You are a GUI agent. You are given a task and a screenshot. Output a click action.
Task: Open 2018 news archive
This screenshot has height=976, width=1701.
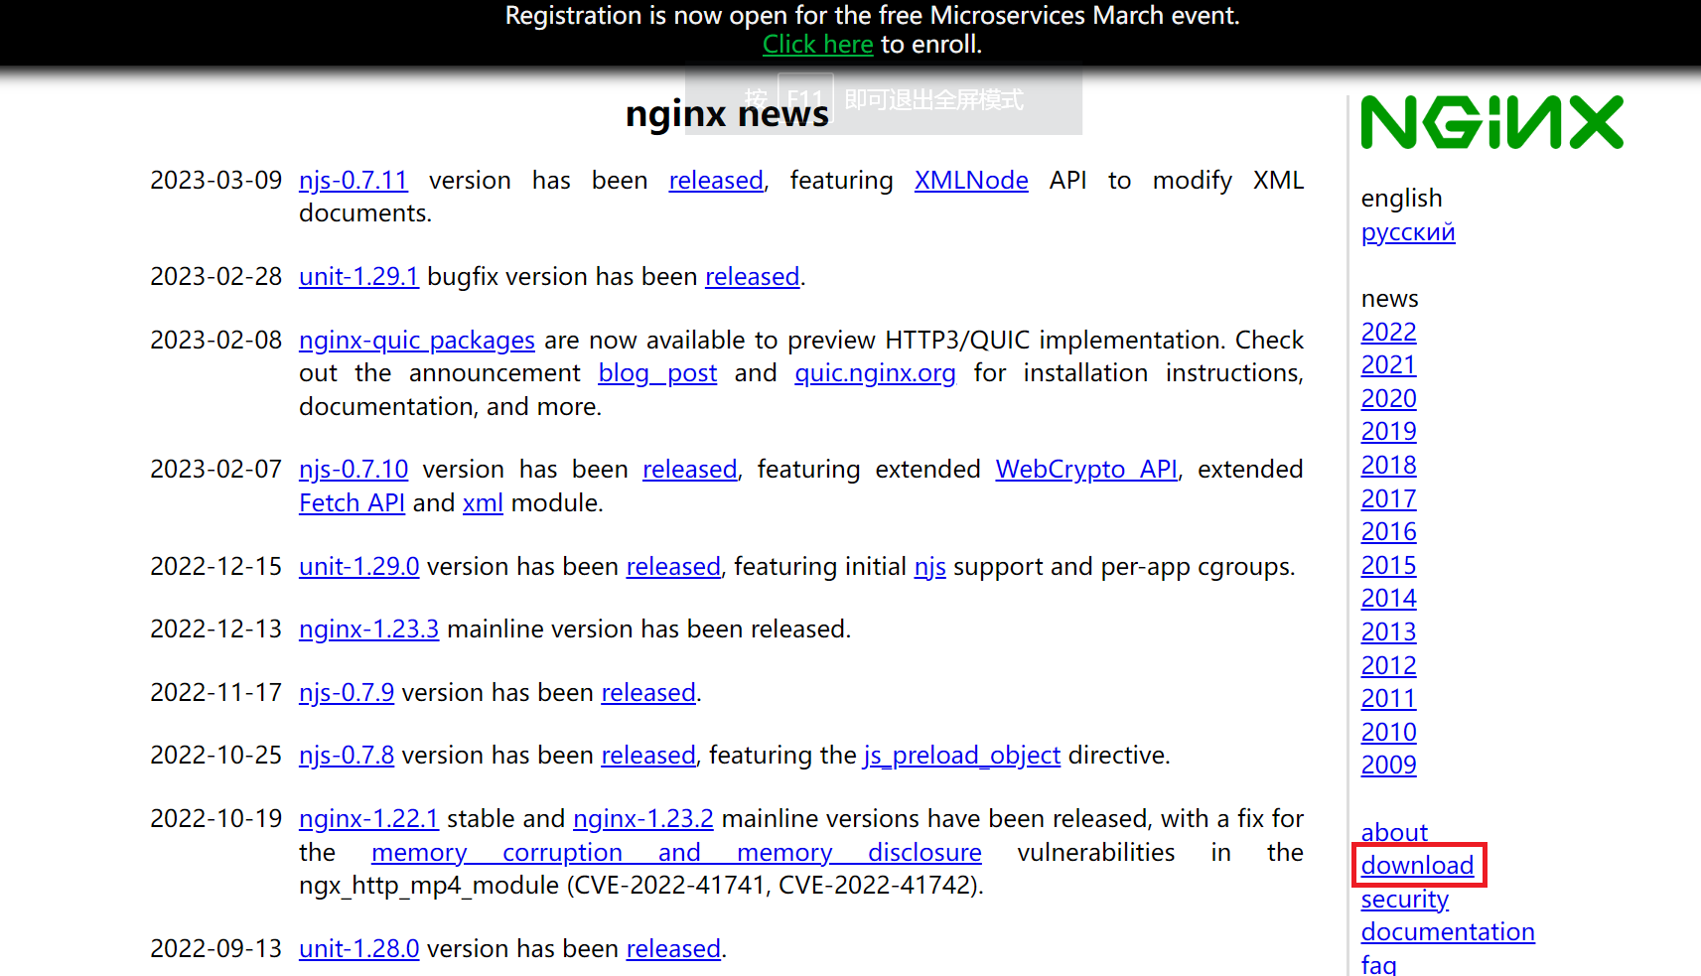coord(1388,466)
